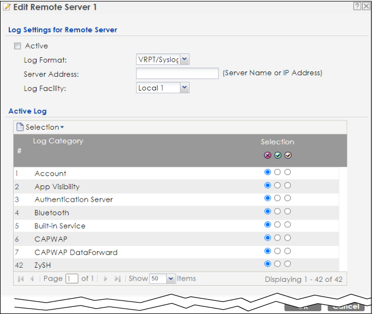The height and width of the screenshot is (314, 373).
Task: Go to the previous page arrow
Action: pyautogui.click(x=32, y=279)
